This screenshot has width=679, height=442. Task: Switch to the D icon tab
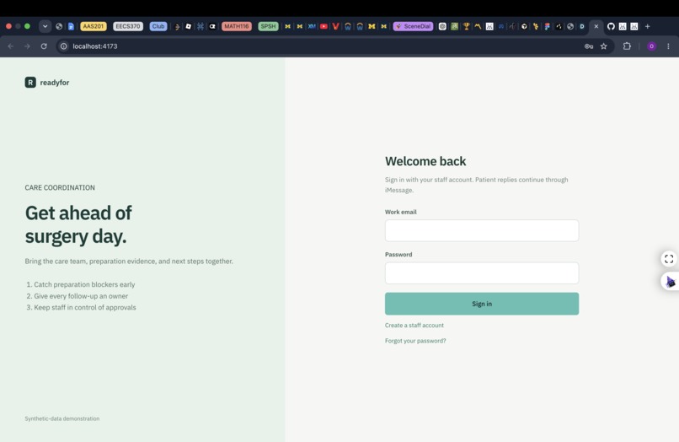[x=582, y=26]
